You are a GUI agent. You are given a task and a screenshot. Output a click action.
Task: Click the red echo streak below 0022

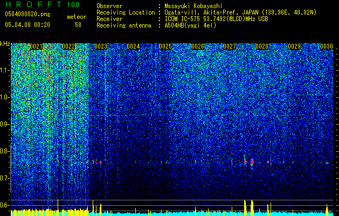pos(58,160)
